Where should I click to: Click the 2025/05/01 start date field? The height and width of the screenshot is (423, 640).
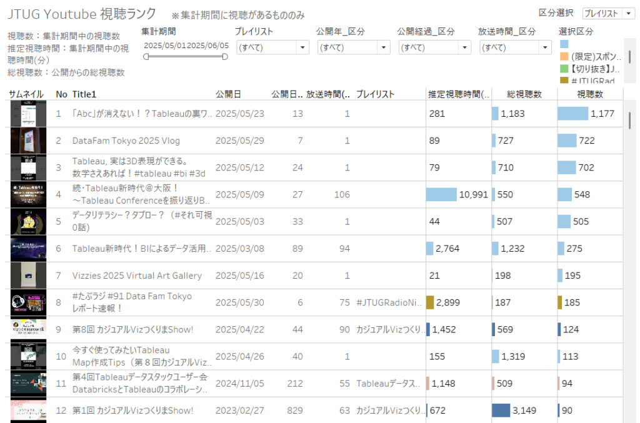tap(164, 45)
